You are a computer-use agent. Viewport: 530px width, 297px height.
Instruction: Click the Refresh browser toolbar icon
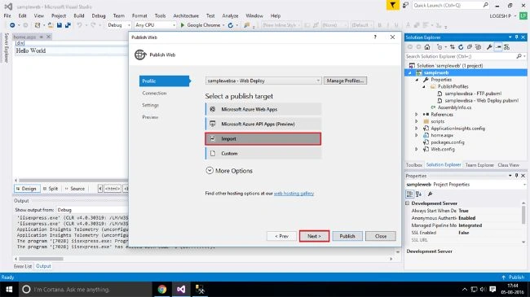(231, 25)
